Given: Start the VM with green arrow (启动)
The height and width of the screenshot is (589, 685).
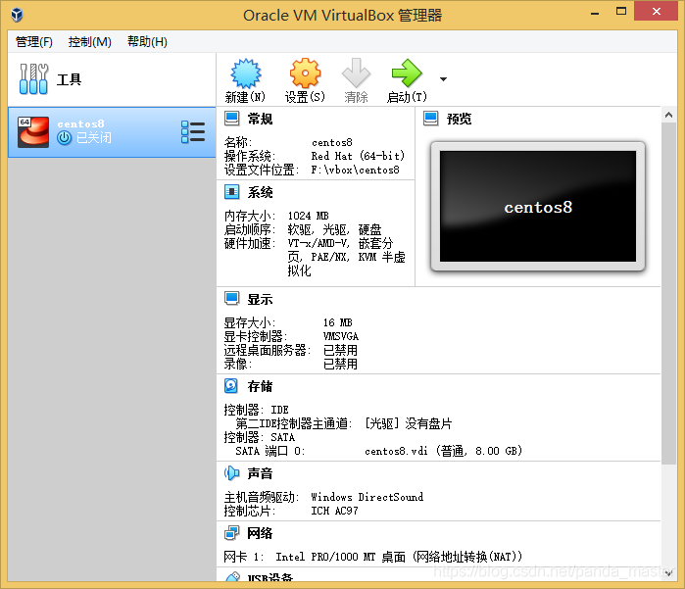Looking at the screenshot, I should click(x=407, y=74).
